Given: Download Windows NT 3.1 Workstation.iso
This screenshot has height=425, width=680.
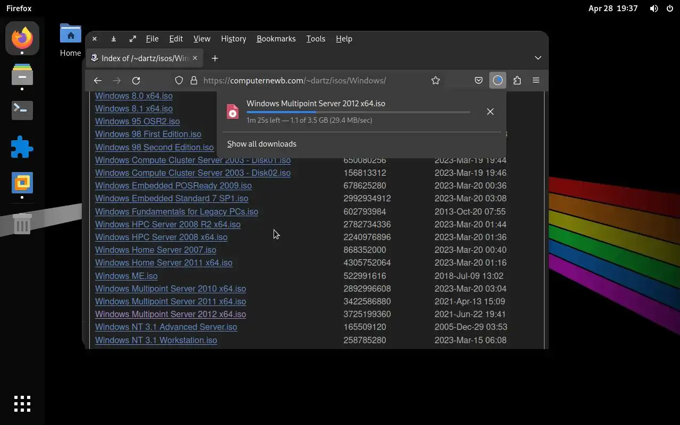Looking at the screenshot, I should click(156, 340).
